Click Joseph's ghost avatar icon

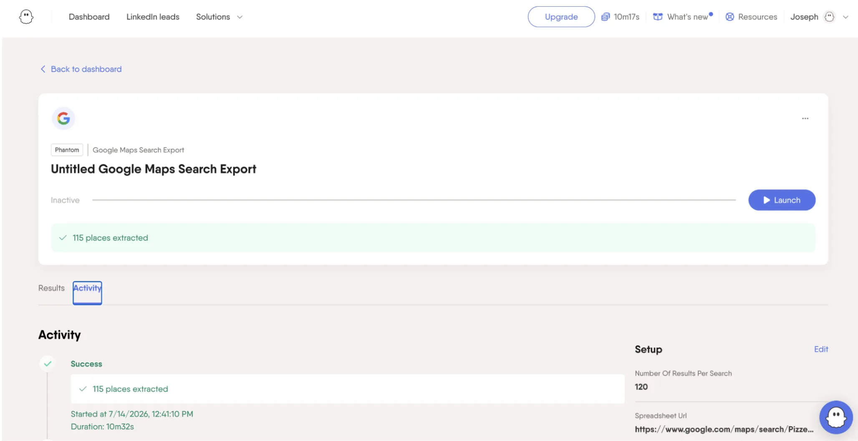tap(829, 17)
